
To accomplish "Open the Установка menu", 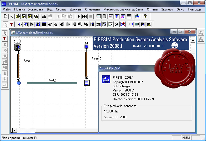I will [36, 9].
